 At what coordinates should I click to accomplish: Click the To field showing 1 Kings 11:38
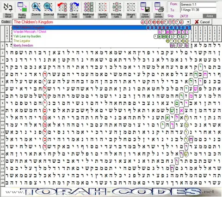point(198,10)
